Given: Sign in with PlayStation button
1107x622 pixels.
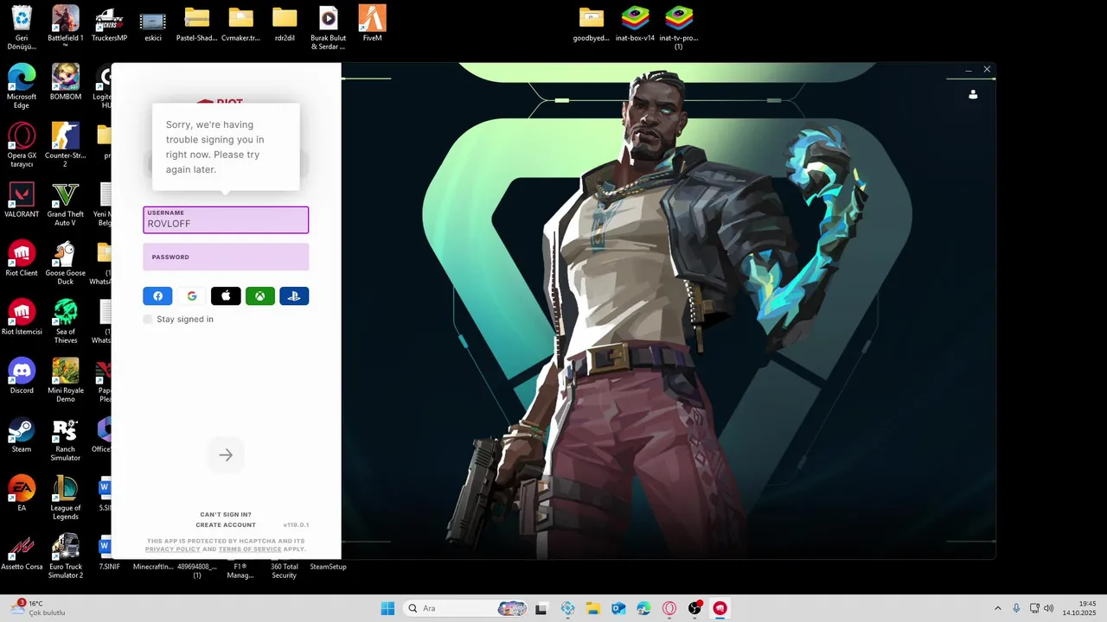Looking at the screenshot, I should pyautogui.click(x=294, y=296).
